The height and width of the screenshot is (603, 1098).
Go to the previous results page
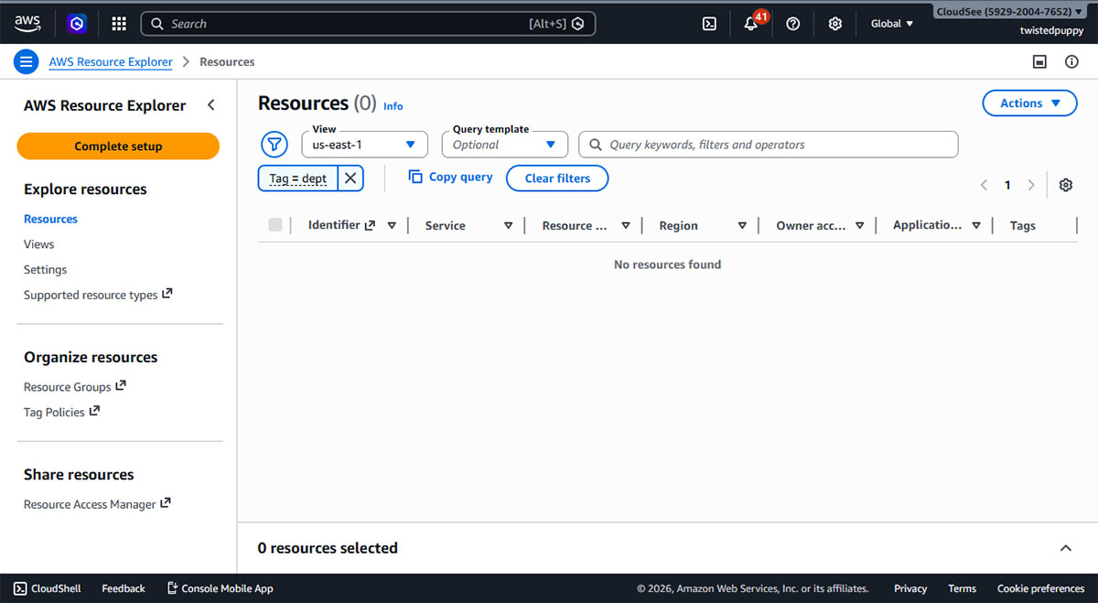coord(984,185)
